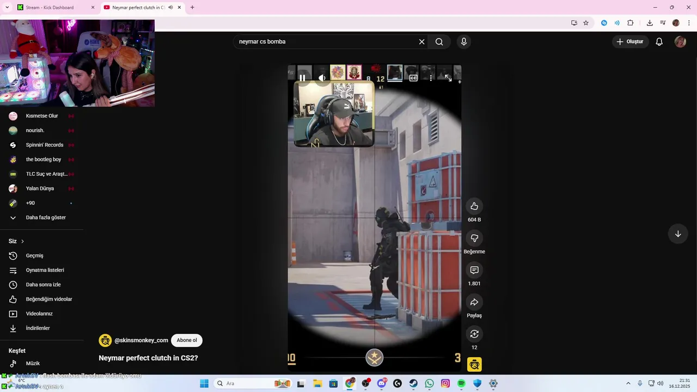Screen dimensions: 697x392
Task: Like the Neymar clutch video
Action: [x=474, y=206]
